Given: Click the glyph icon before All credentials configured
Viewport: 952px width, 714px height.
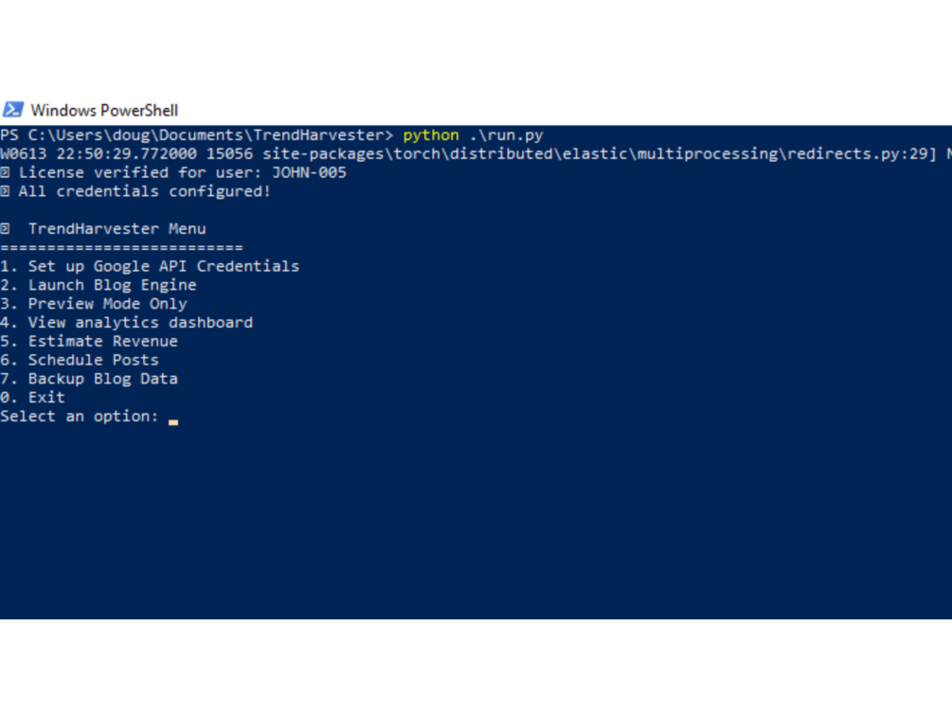Looking at the screenshot, I should pos(5,192).
